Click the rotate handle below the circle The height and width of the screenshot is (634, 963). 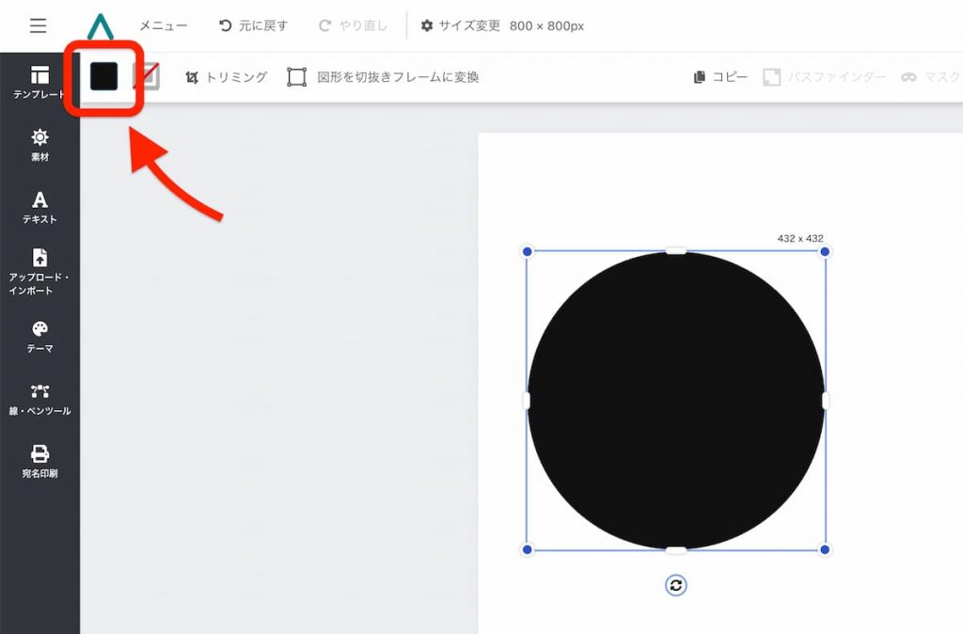(x=675, y=585)
